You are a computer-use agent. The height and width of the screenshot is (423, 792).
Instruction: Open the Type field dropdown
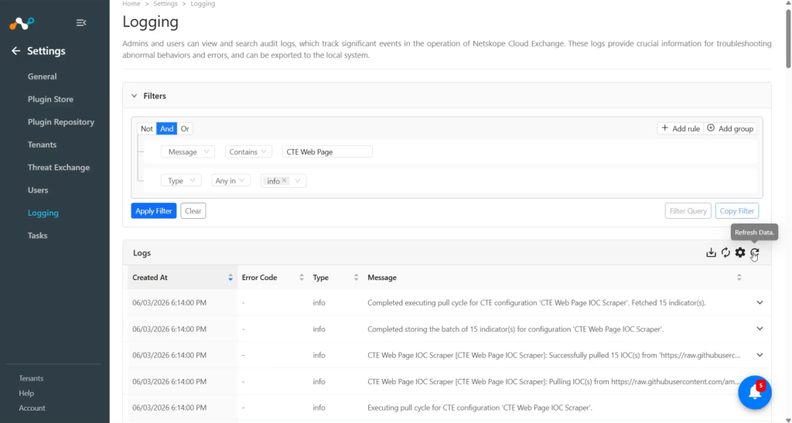click(181, 181)
